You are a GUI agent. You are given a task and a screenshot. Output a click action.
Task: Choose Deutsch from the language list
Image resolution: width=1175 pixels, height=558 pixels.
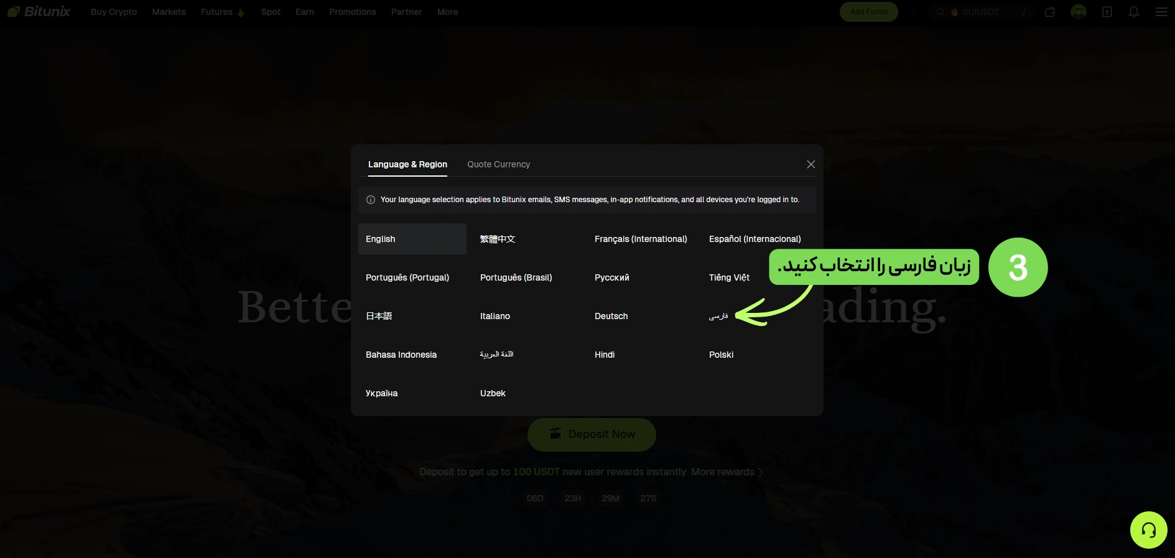611,316
